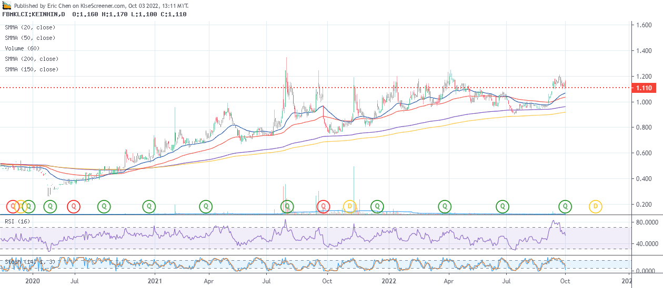Click the FBMKLCI:KEINHIN symbol title
The width and height of the screenshot is (663, 288).
(x=33, y=14)
